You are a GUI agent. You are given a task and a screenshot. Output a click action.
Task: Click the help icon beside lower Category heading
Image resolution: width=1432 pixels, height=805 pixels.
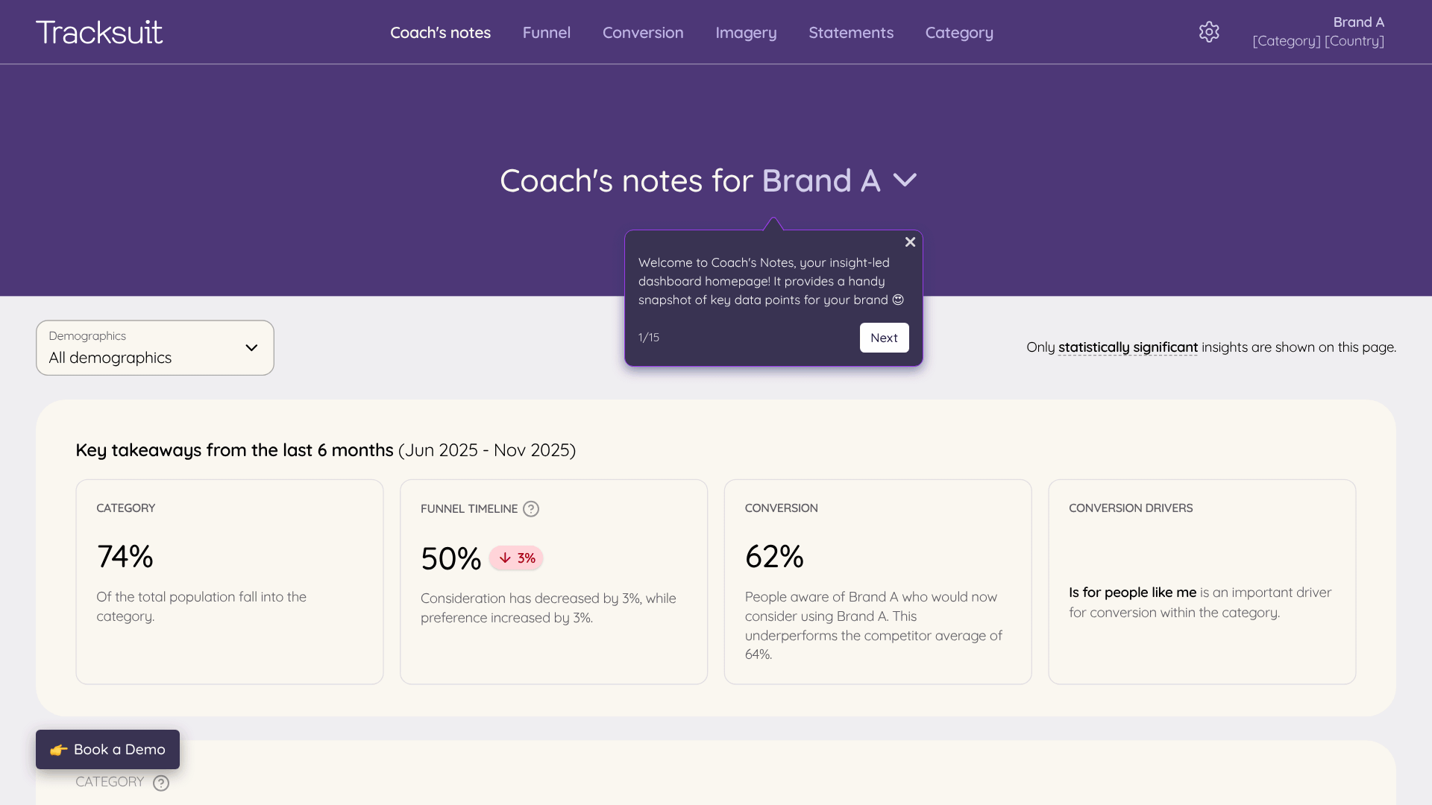click(161, 783)
